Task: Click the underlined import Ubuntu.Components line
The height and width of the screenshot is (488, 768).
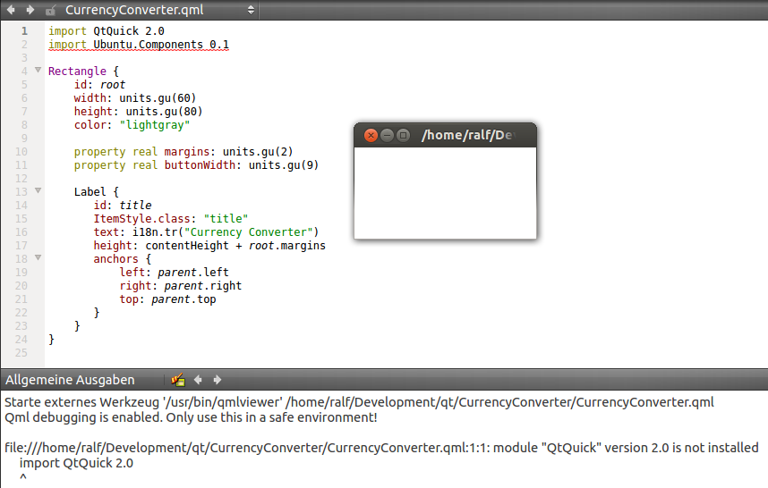Action: 139,44
